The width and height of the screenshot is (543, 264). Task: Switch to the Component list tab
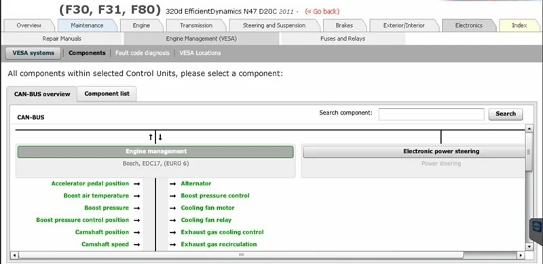(x=107, y=94)
